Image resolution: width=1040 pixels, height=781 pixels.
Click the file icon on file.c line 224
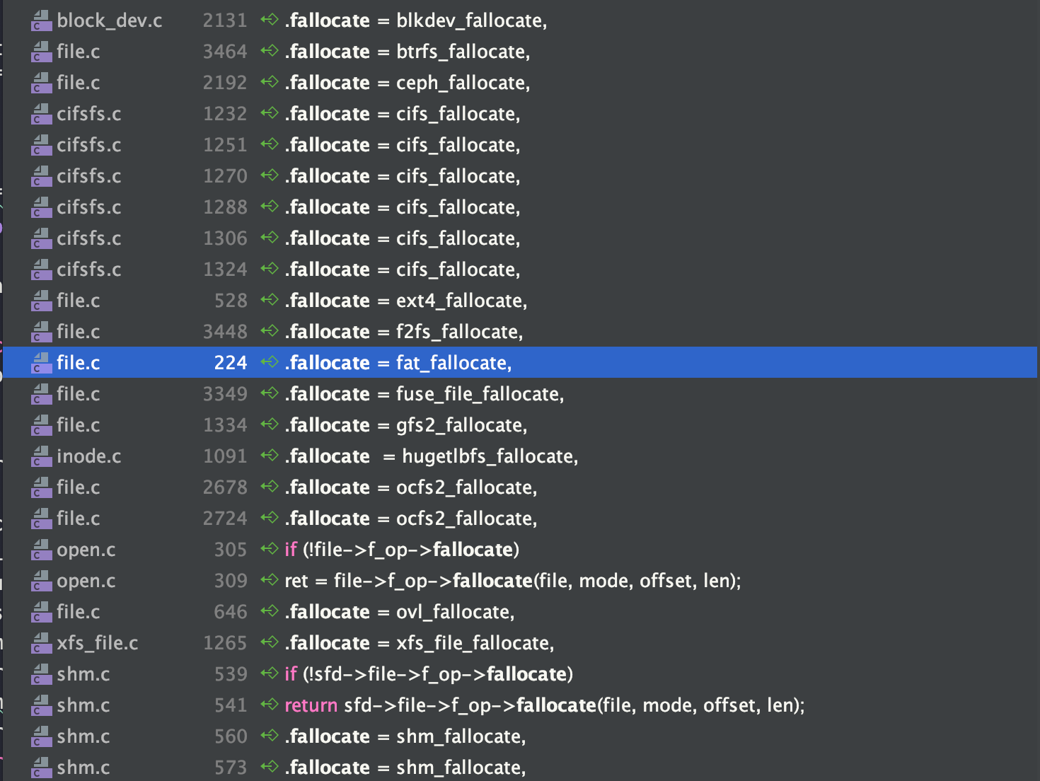42,364
